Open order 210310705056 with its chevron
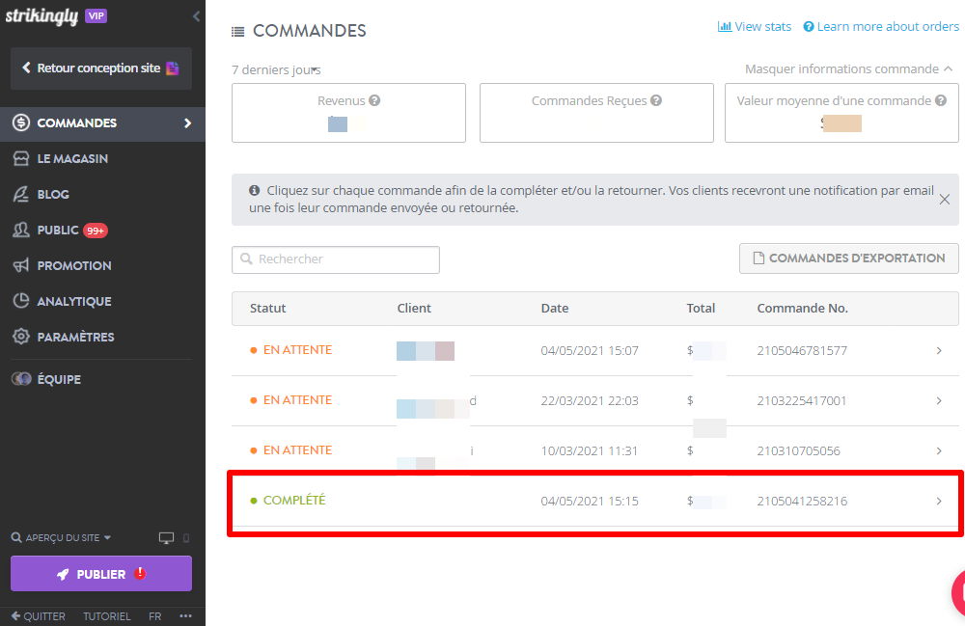 click(939, 450)
